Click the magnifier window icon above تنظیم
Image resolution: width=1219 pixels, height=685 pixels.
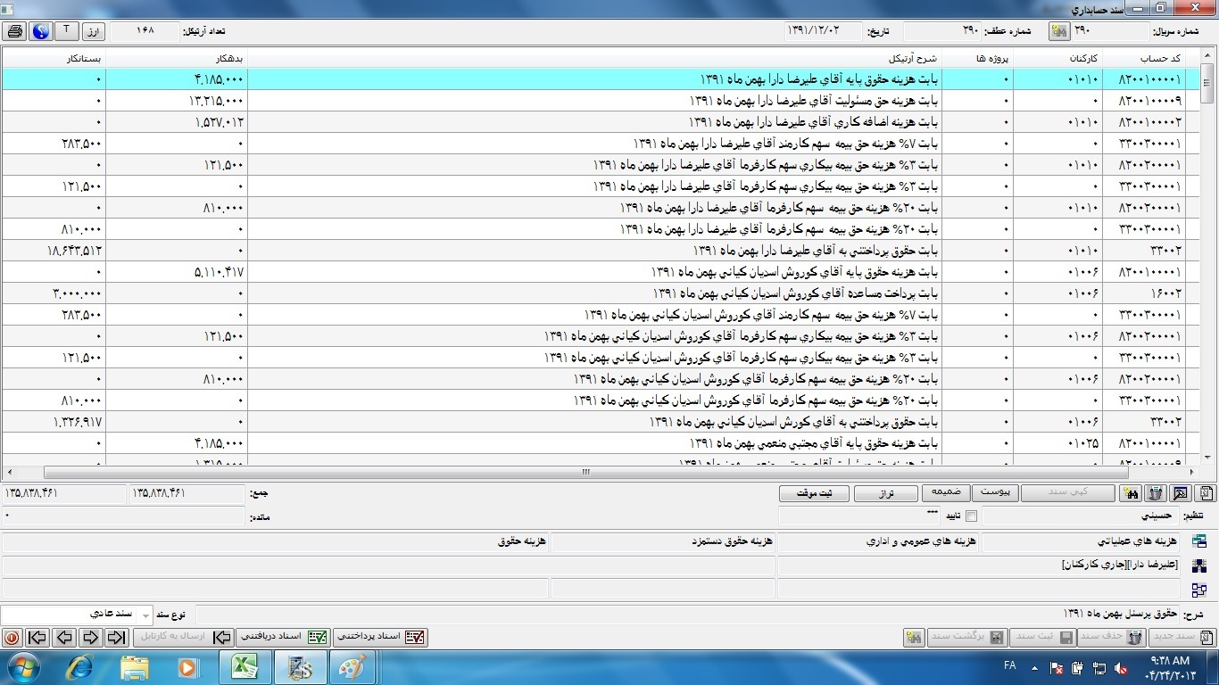(x=1181, y=493)
